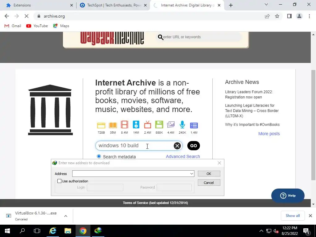Open Task View on the taskbar

pos(37,231)
